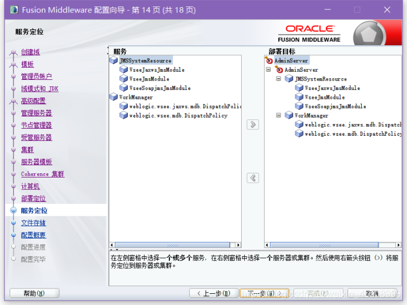Click JMSSystemResource cube icon in deployment targets
Viewport: 407px width, 305px height.
point(289,79)
